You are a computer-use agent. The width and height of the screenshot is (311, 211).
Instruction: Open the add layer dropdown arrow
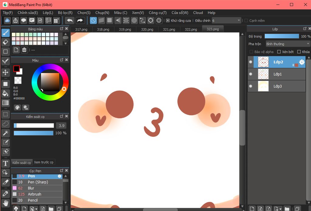point(280,209)
